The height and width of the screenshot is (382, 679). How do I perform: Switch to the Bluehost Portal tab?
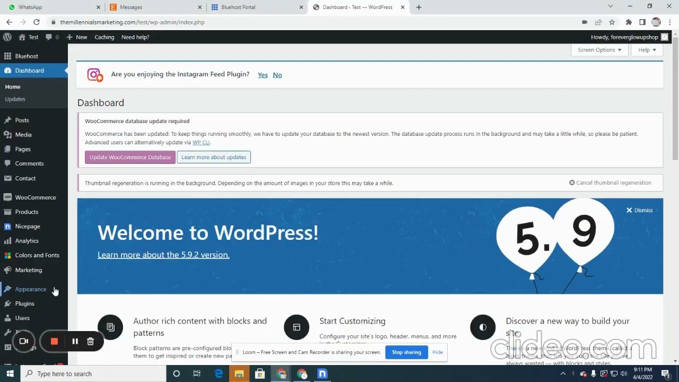coord(257,7)
